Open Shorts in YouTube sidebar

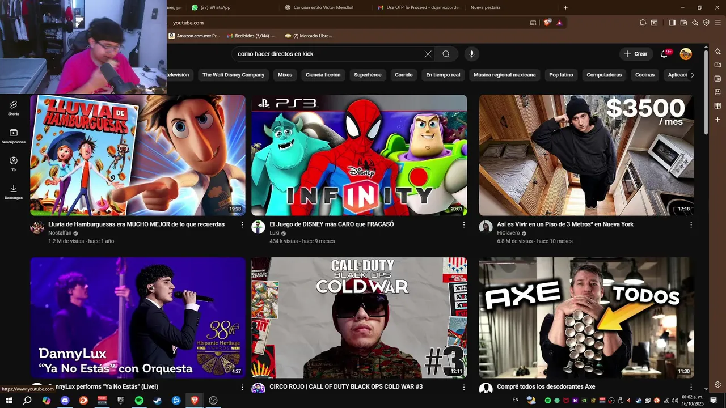(14, 108)
